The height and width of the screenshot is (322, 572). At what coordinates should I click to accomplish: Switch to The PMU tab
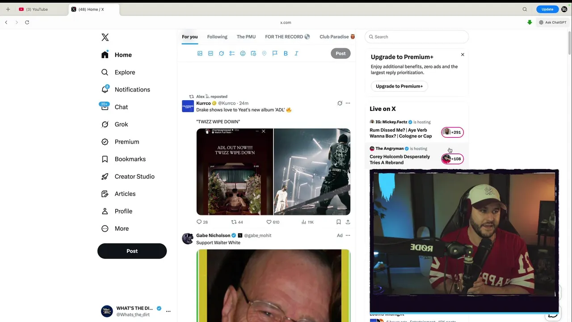246,37
